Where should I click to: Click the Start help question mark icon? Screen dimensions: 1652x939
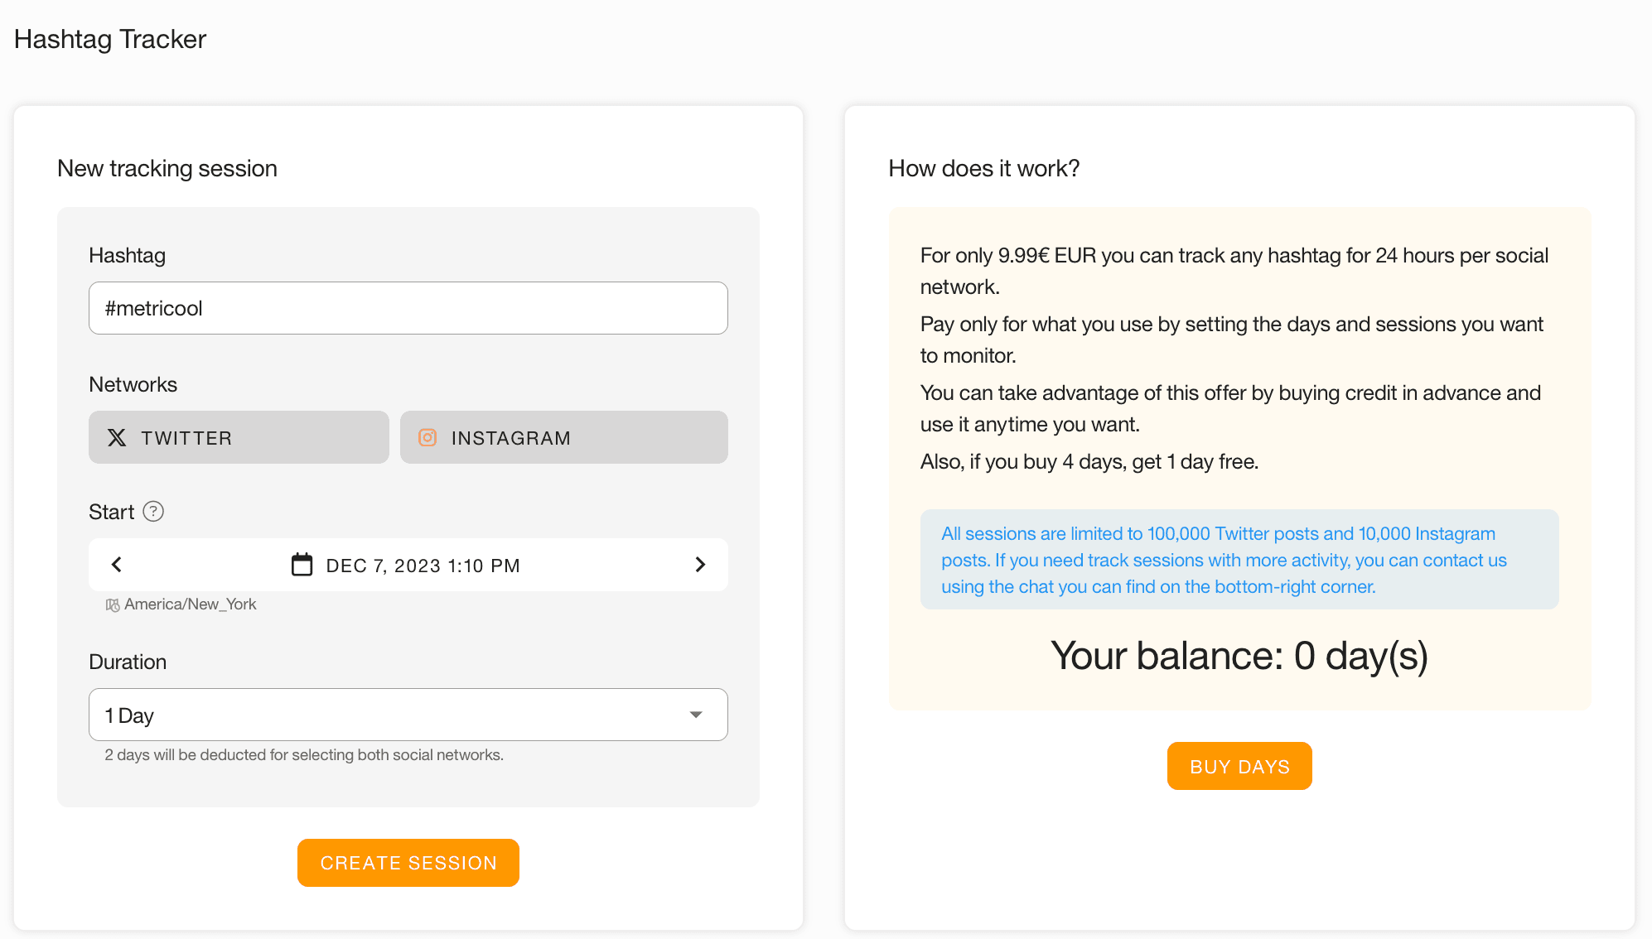point(153,512)
